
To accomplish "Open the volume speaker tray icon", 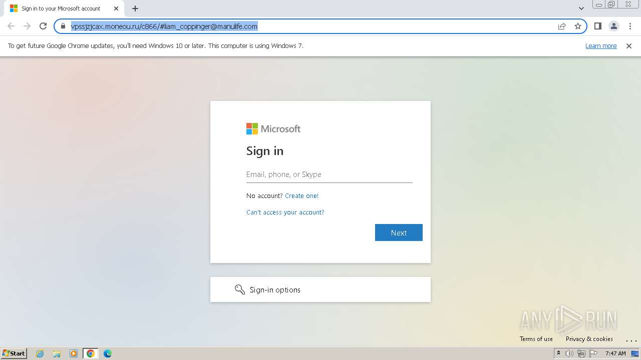I will pyautogui.click(x=569, y=353).
